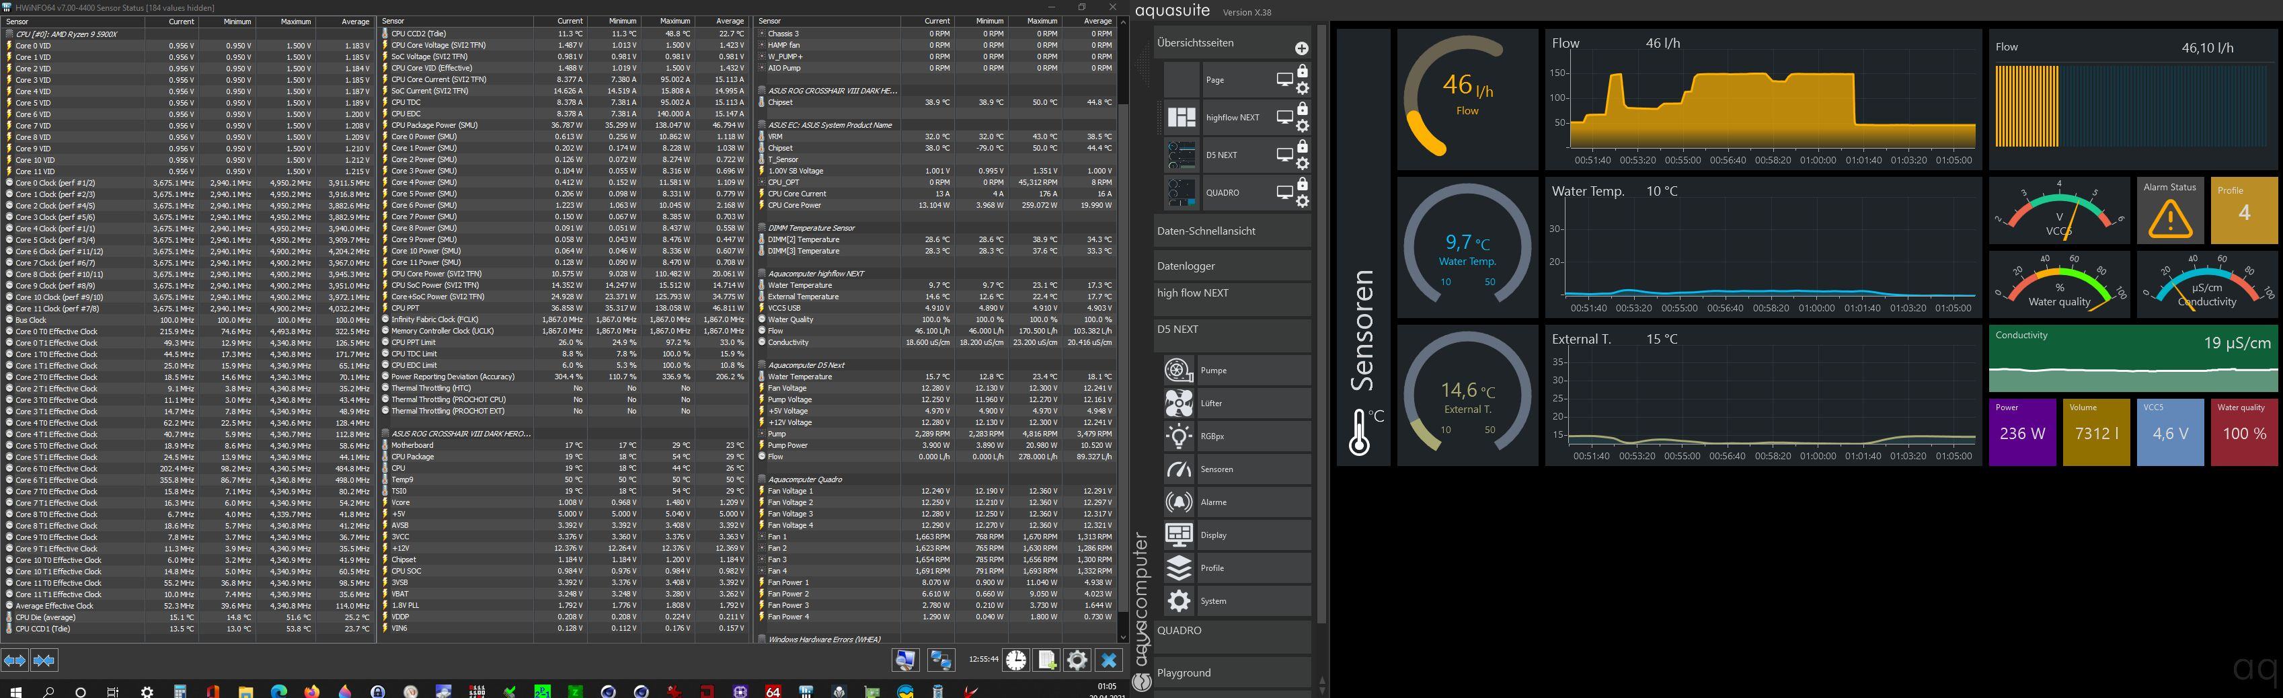Image resolution: width=2283 pixels, height=698 pixels.
Task: Open settings gear for QUADRO overview page
Action: (x=1302, y=202)
